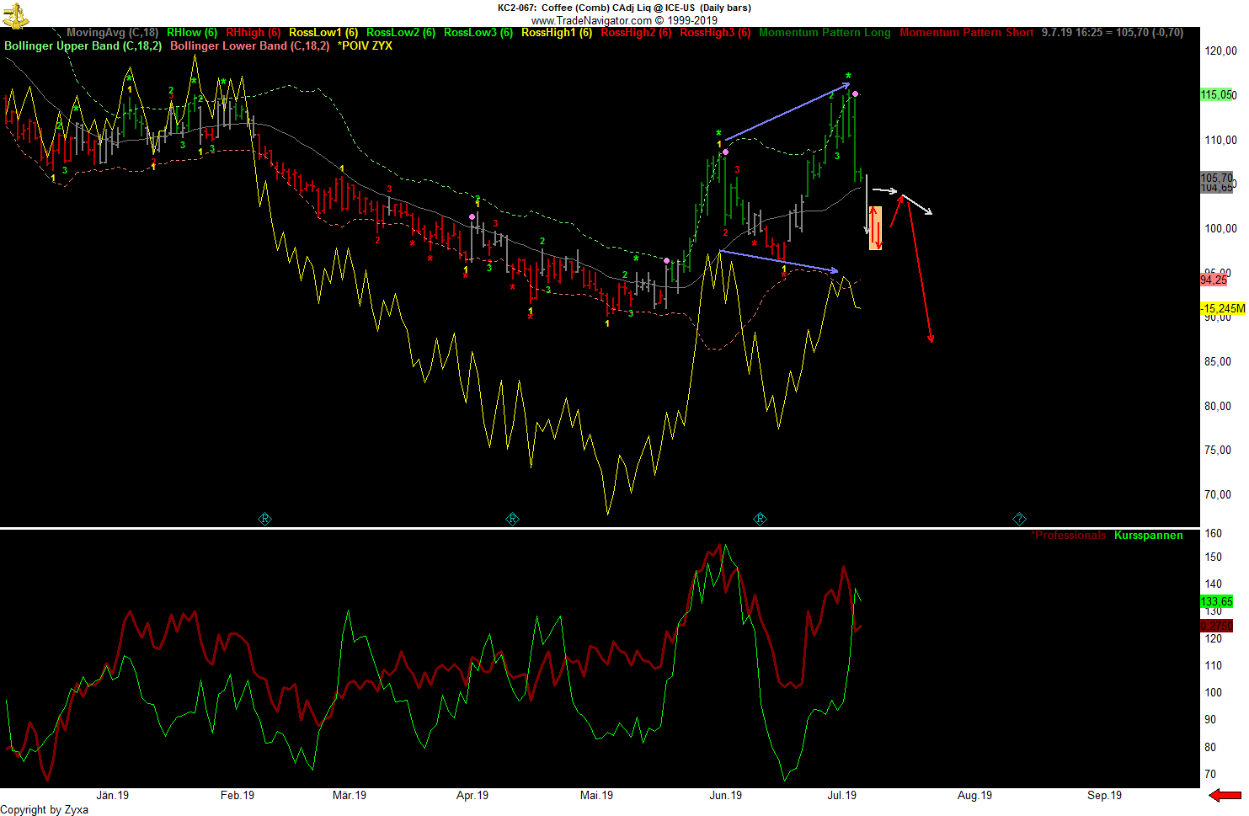Select the RHlow (6) indicator label
This screenshot has height=816, width=1249.
point(192,33)
